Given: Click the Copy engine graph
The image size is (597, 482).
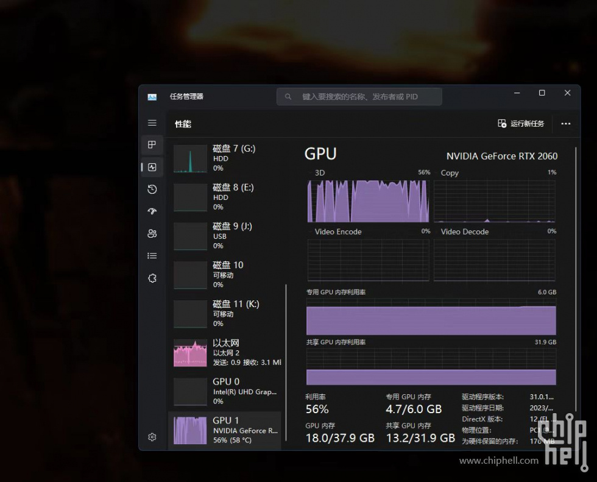Looking at the screenshot, I should point(495,201).
